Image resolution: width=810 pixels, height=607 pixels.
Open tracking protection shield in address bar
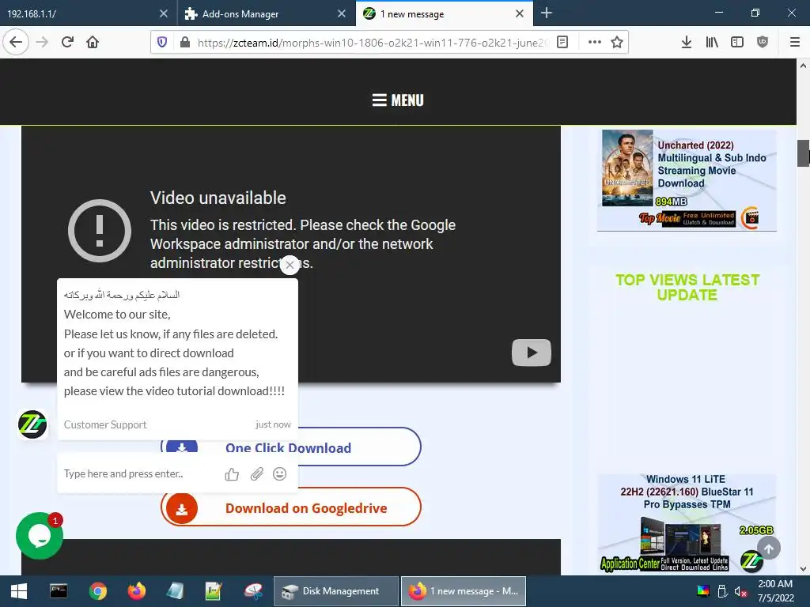click(162, 43)
